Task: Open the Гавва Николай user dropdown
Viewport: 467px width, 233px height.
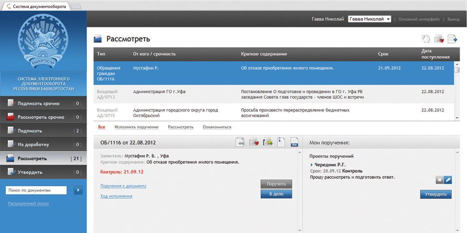Action: pos(370,19)
